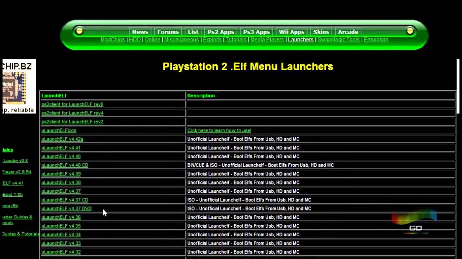Download uLaunchELF v4.33

tap(61, 243)
